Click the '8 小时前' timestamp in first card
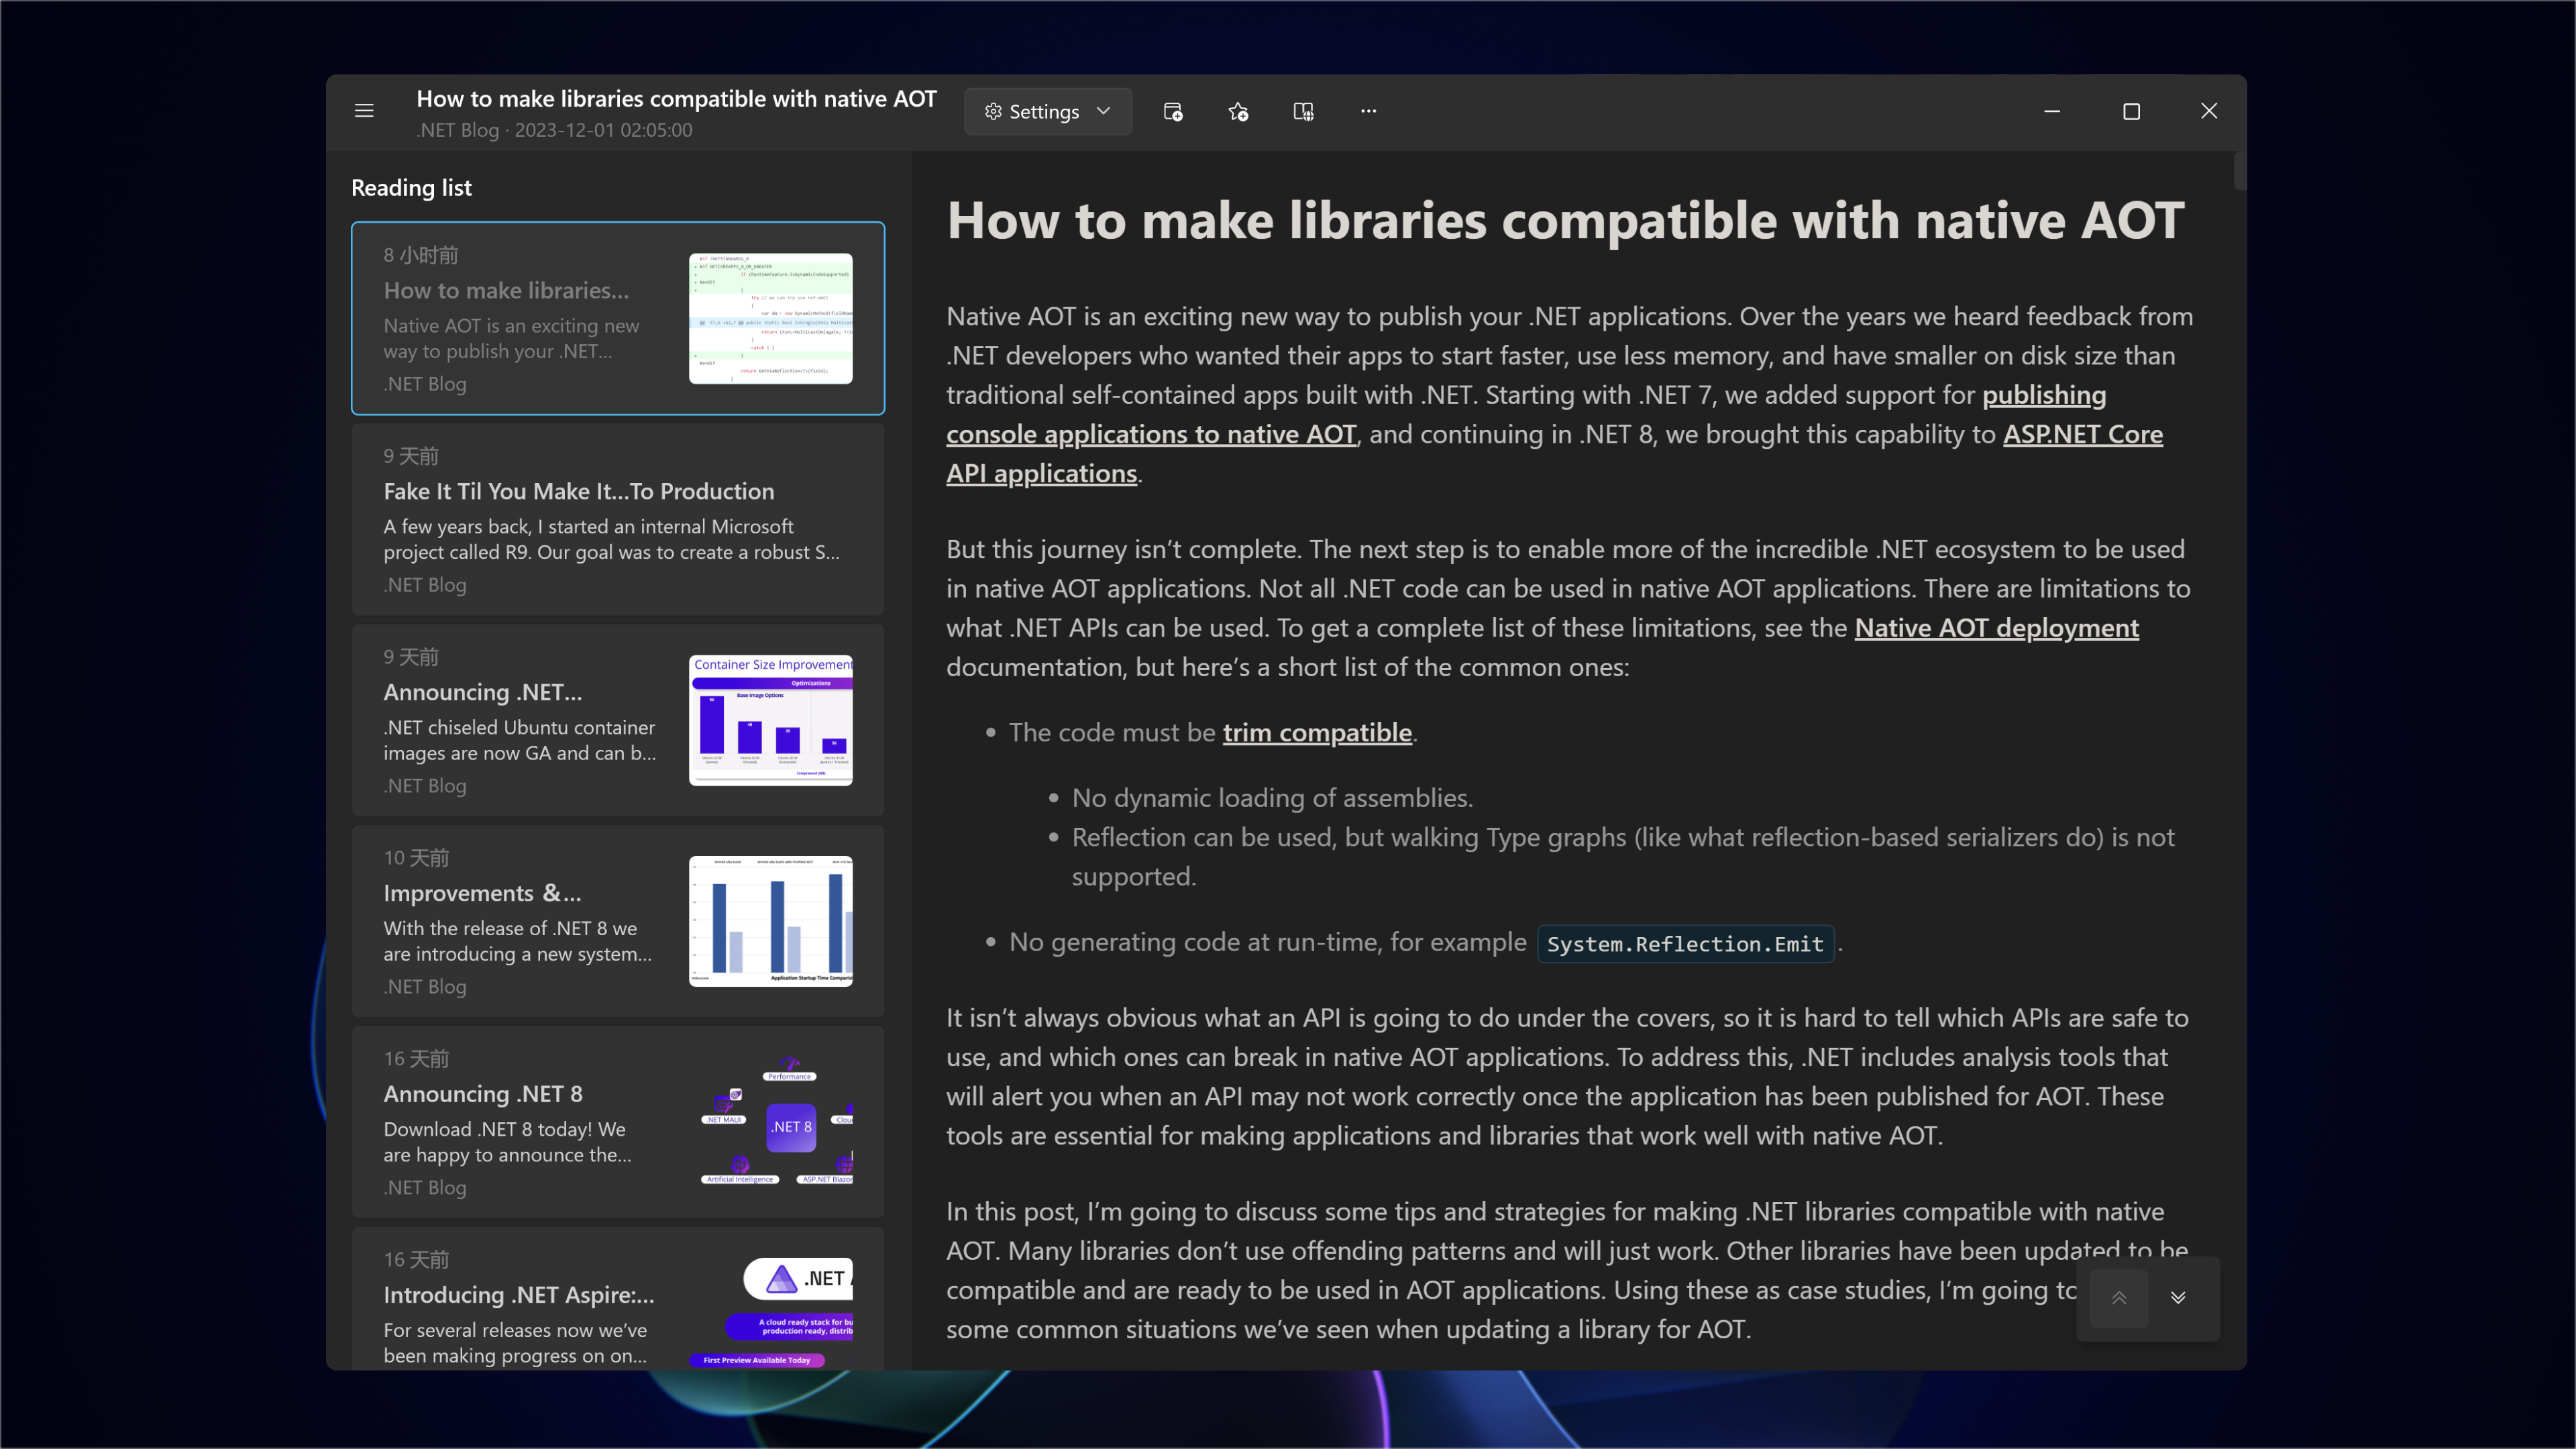 click(421, 255)
